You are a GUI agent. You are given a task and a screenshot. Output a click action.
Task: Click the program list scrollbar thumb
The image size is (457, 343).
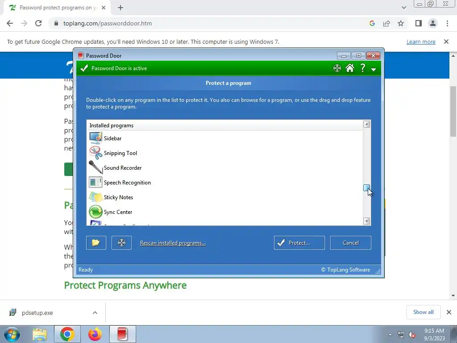pos(367,188)
